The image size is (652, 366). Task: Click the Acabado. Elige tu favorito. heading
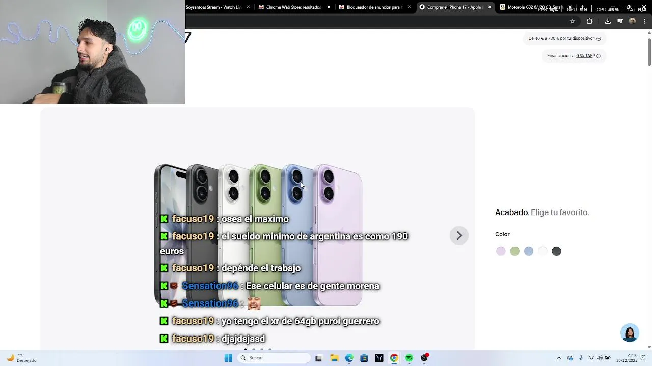tap(542, 212)
